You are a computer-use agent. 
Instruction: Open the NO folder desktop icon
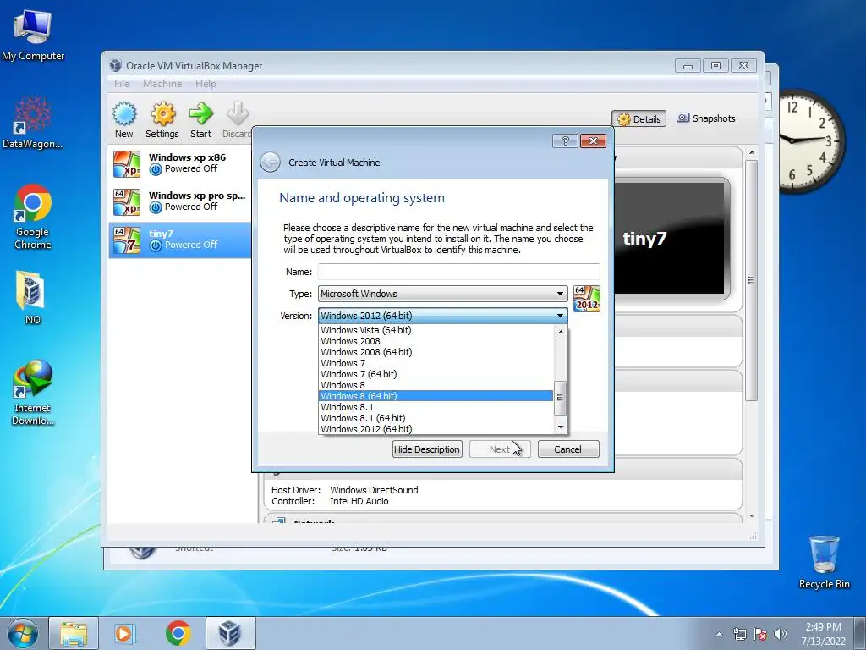32,297
